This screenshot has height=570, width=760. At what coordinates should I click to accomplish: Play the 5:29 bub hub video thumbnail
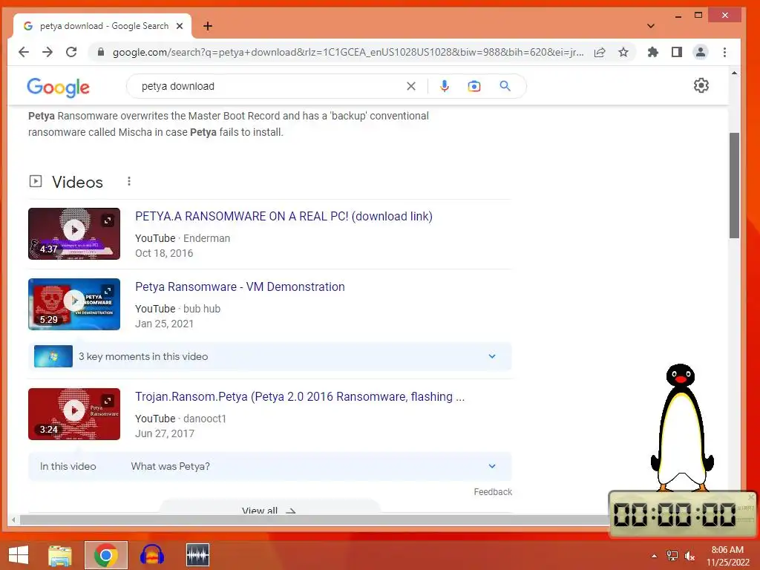pos(74,304)
